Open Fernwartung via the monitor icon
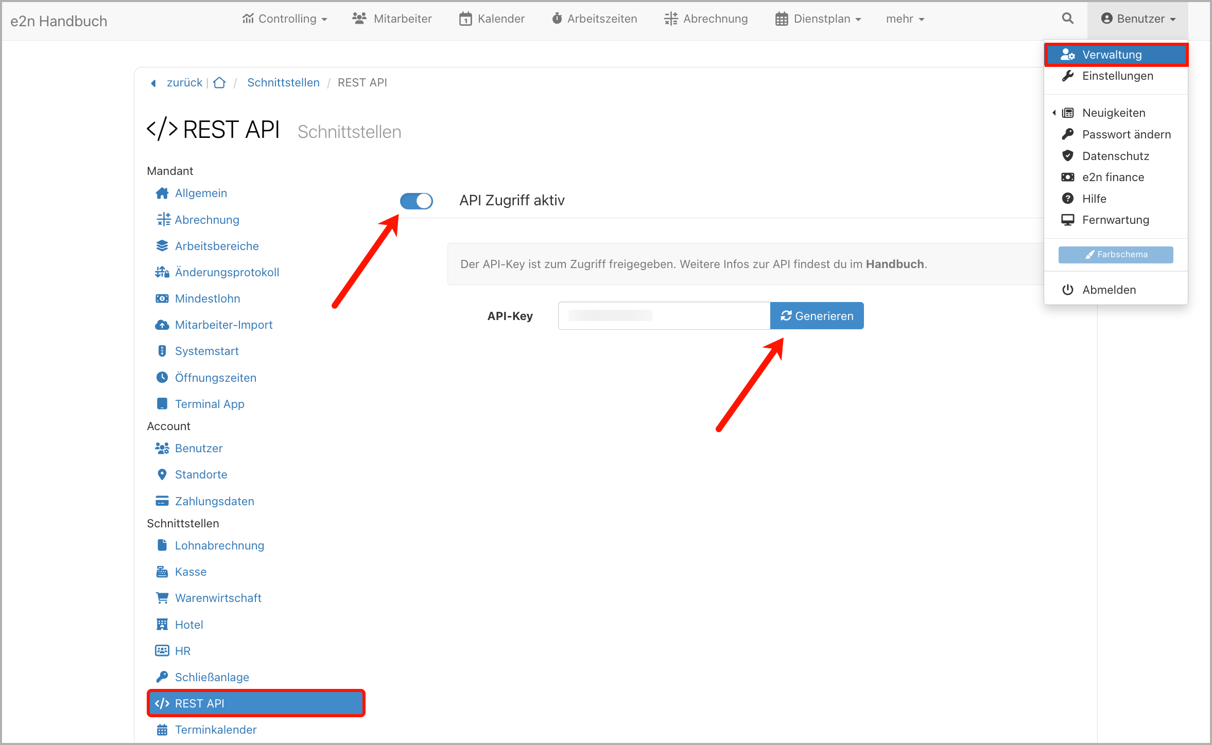The image size is (1212, 745). tap(1068, 220)
